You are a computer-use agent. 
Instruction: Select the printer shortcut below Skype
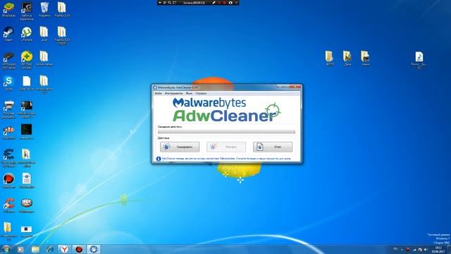(x=8, y=109)
